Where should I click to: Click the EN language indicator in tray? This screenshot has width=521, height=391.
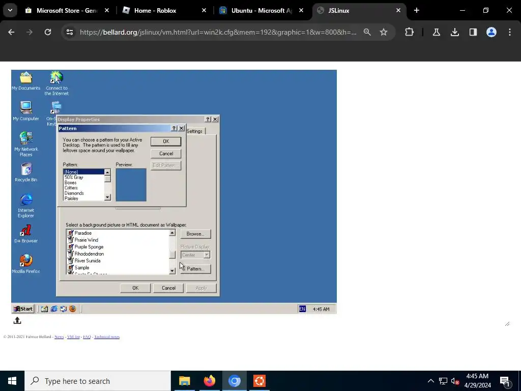tap(302, 309)
